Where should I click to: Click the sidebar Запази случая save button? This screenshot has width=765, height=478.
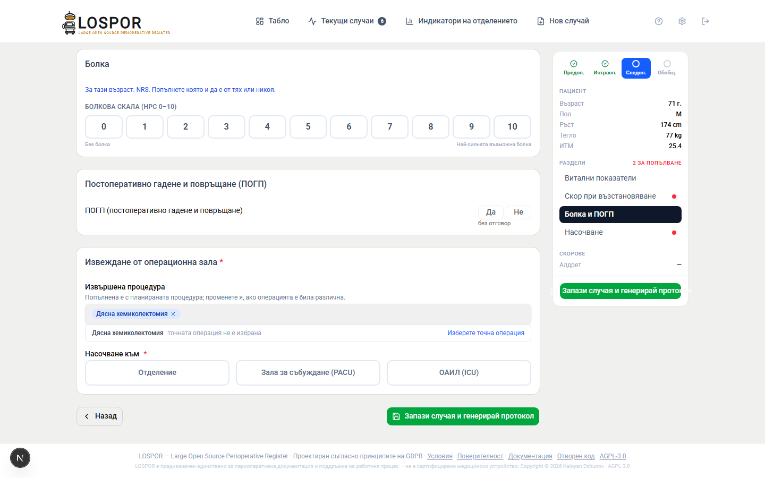click(620, 291)
